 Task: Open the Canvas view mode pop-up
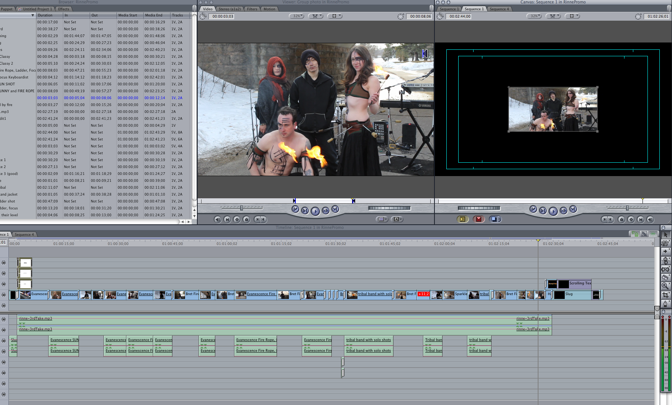572,16
